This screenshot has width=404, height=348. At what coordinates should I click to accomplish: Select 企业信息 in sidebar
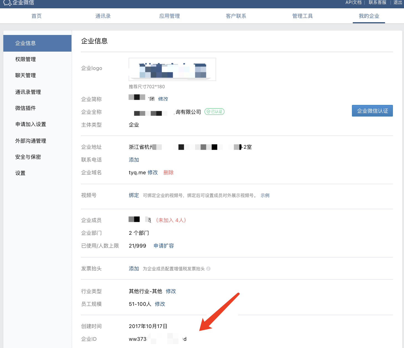pos(37,43)
